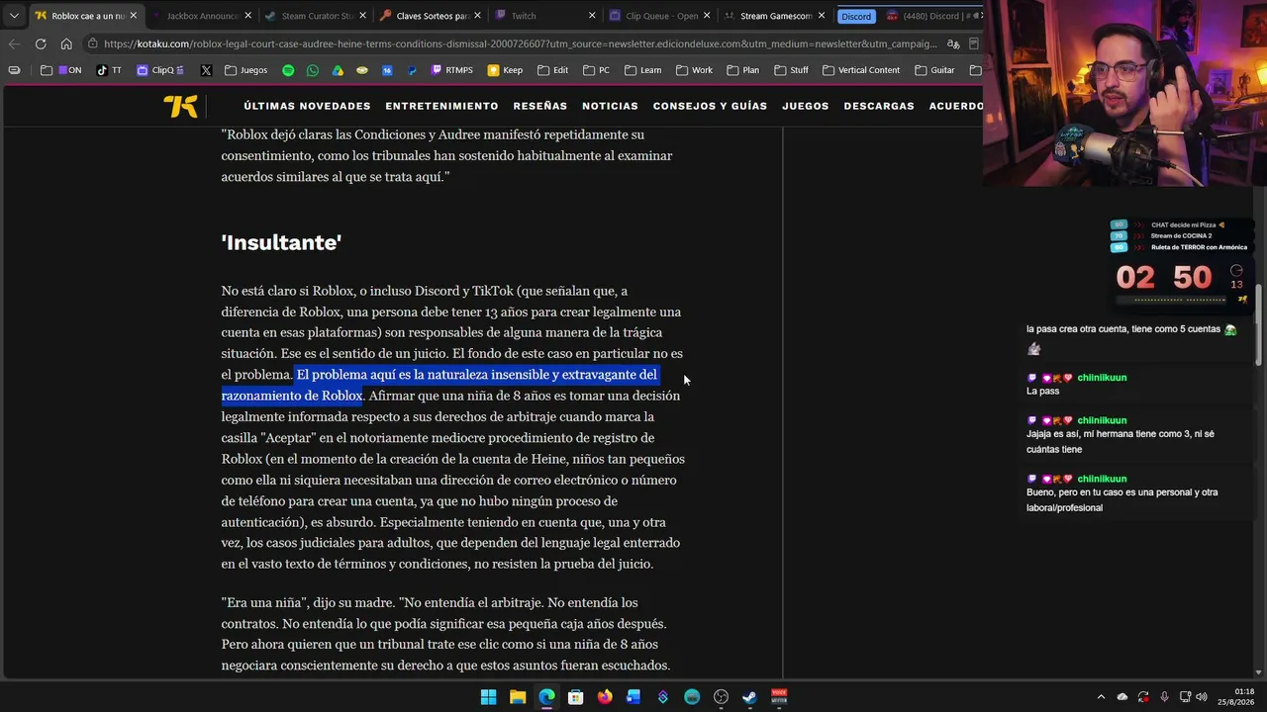Open the browser tab list dropdown
Image resolution: width=1267 pixels, height=712 pixels.
pos(14,16)
